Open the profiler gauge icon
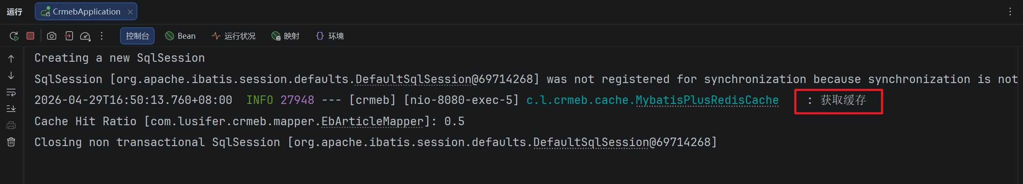Image resolution: width=1023 pixels, height=184 pixels. pos(85,36)
